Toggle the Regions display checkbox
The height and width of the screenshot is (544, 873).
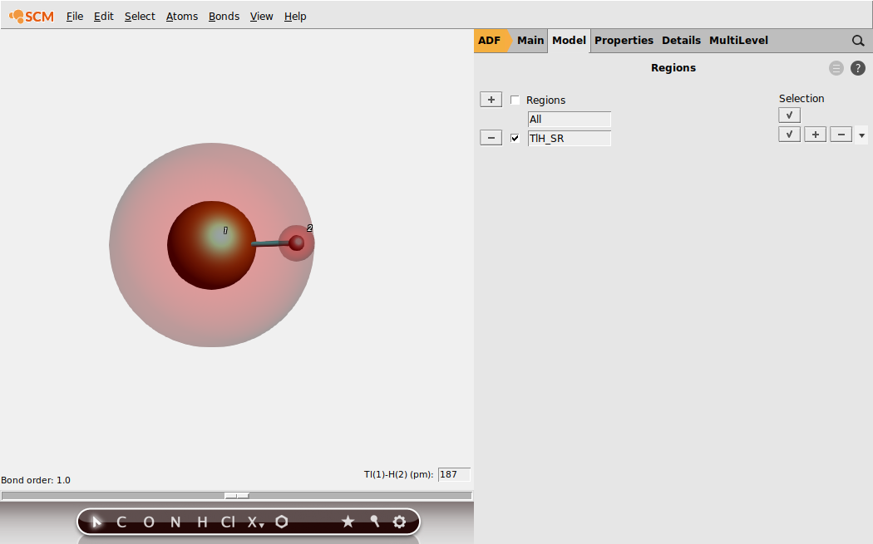coord(515,100)
